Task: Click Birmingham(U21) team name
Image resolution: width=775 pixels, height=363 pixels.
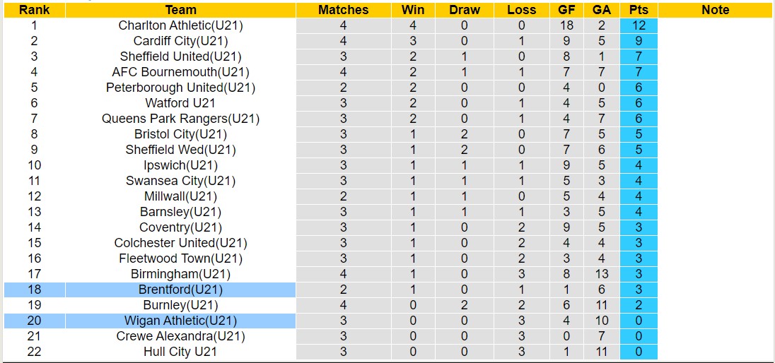Action: (x=180, y=274)
